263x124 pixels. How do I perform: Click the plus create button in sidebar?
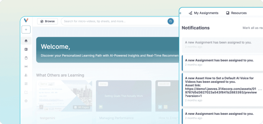[x=26, y=30]
